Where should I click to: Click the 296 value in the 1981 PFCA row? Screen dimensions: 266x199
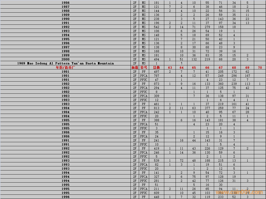(x=234, y=76)
